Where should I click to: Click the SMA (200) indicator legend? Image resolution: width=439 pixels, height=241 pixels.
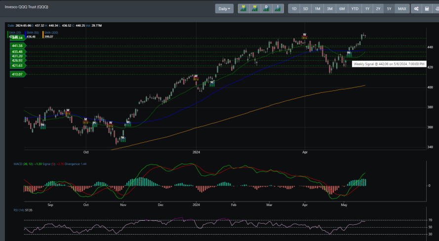pos(51,33)
